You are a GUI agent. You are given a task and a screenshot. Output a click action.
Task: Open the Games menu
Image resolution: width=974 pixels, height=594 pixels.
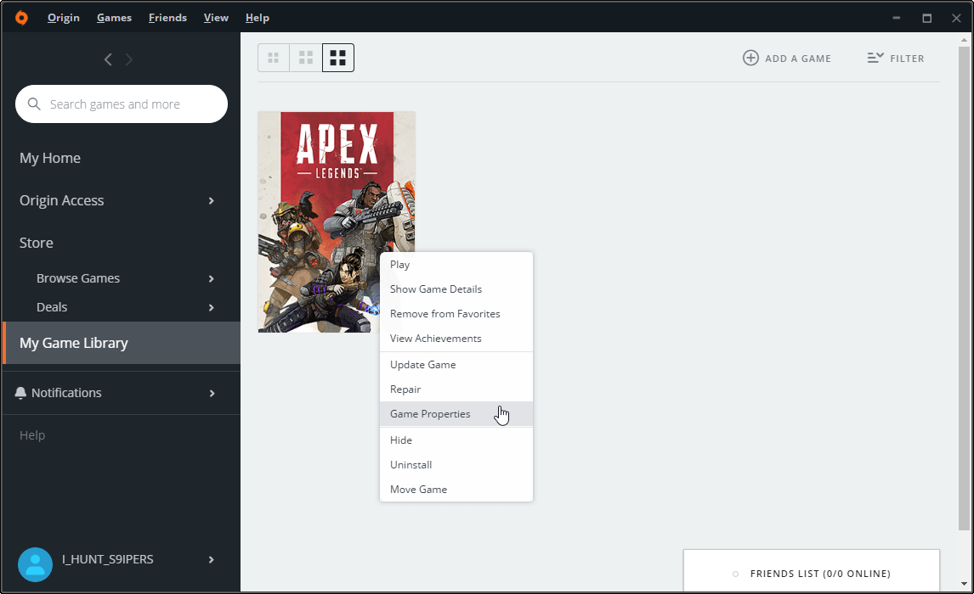tap(114, 17)
